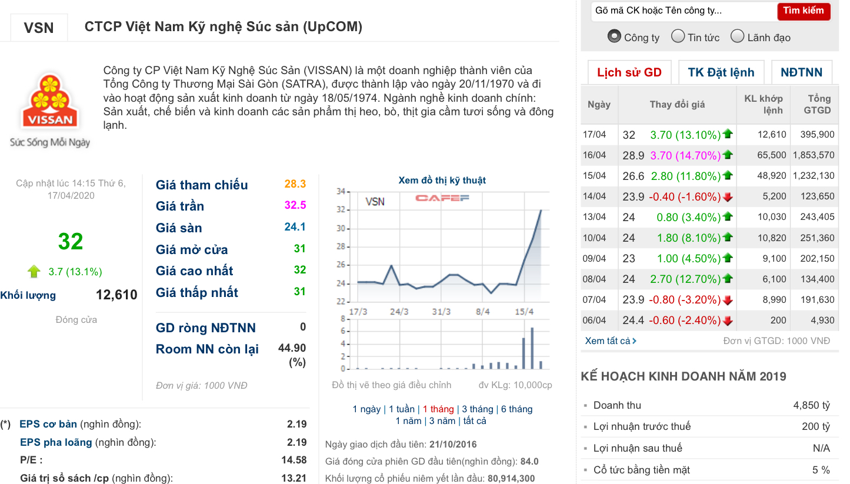The width and height of the screenshot is (850, 484).
Task: Show the 1 tháng chart range
Action: click(x=438, y=409)
